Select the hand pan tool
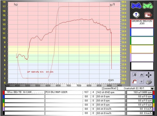The width and height of the screenshot is (157, 116). [142, 75]
